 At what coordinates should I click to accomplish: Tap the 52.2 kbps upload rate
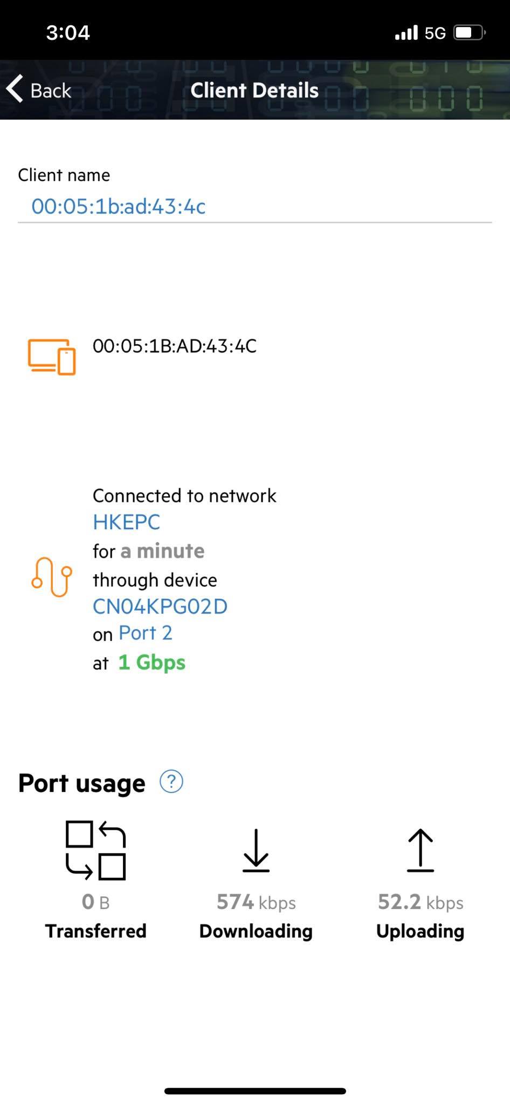(x=421, y=902)
